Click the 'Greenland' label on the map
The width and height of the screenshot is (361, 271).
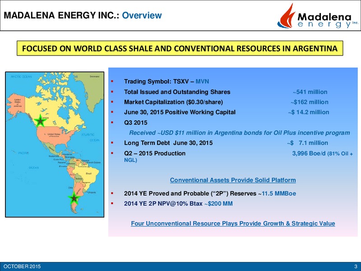tap(94, 76)
